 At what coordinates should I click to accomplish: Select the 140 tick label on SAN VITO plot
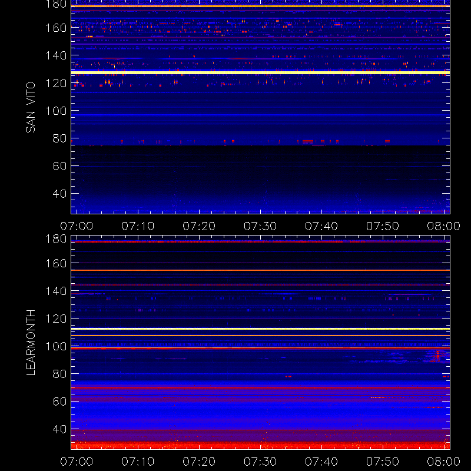point(56,55)
